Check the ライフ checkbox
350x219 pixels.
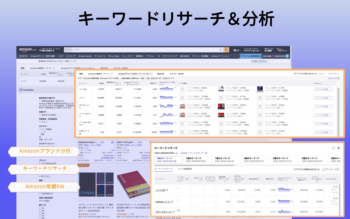pos(40,122)
